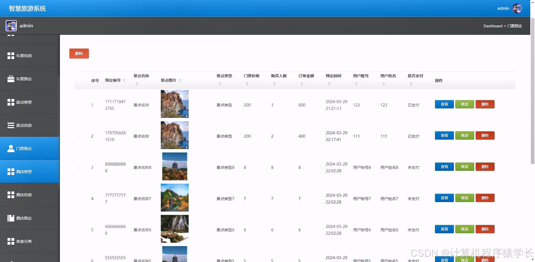Click the 车票预定 briefcase icon in sidebar
This screenshot has height=262, width=535.
11,79
